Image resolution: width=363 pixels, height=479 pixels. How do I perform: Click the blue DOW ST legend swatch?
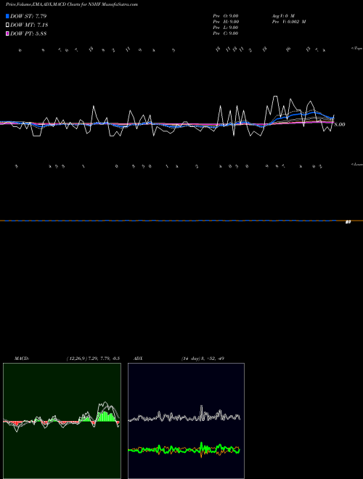pyautogui.click(x=8, y=16)
